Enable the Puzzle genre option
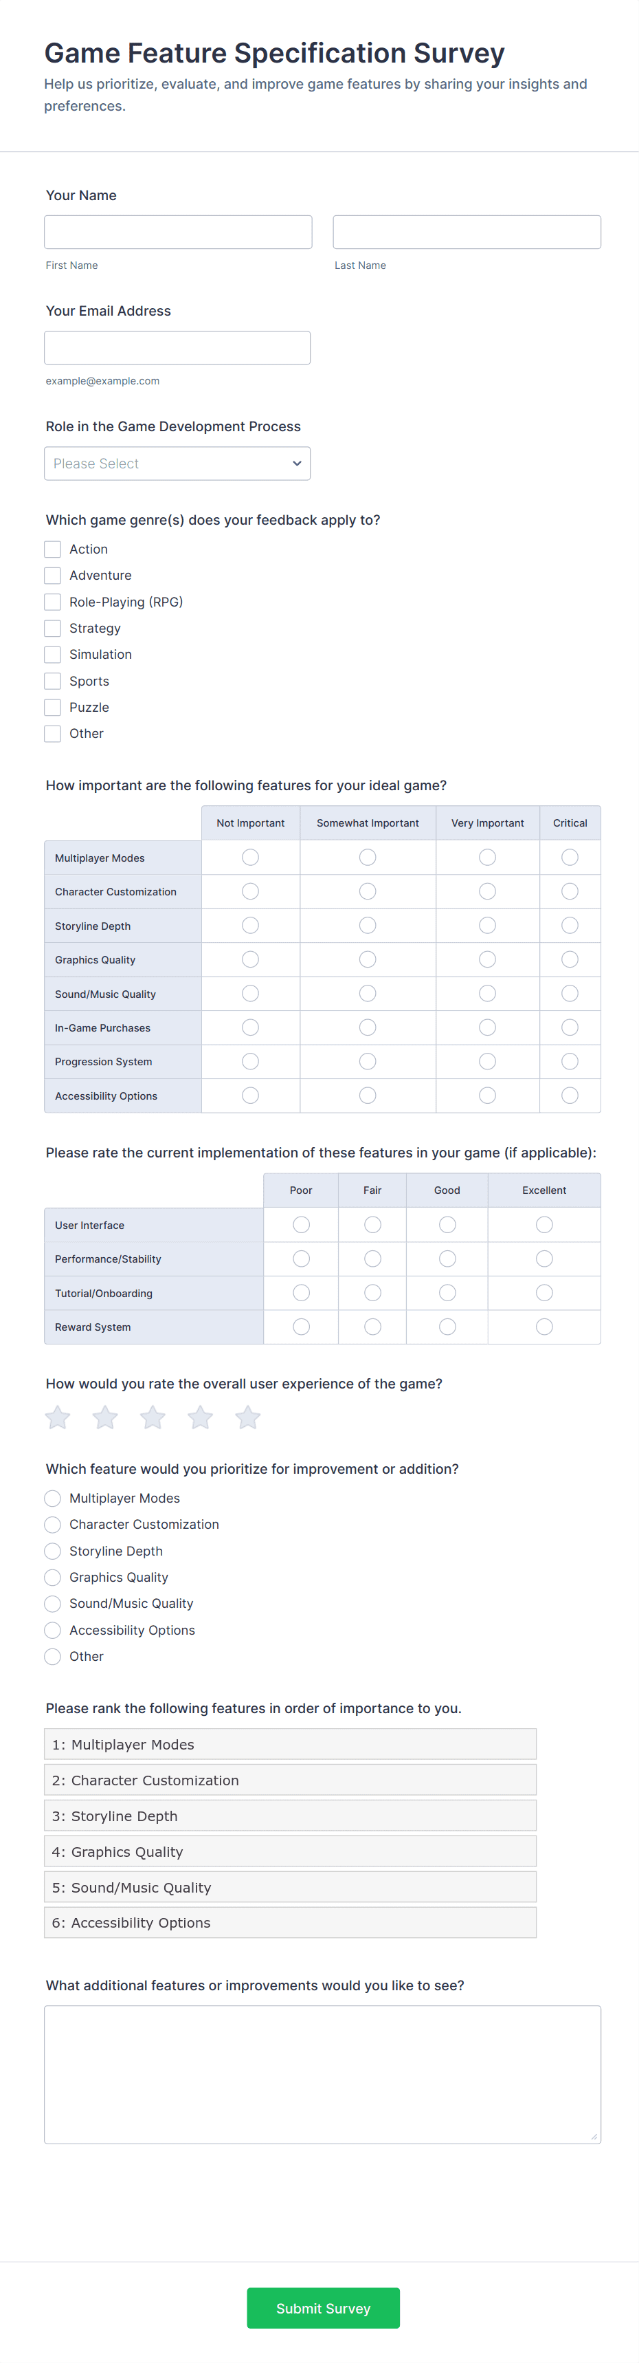The height and width of the screenshot is (2363, 639). pyautogui.click(x=52, y=706)
